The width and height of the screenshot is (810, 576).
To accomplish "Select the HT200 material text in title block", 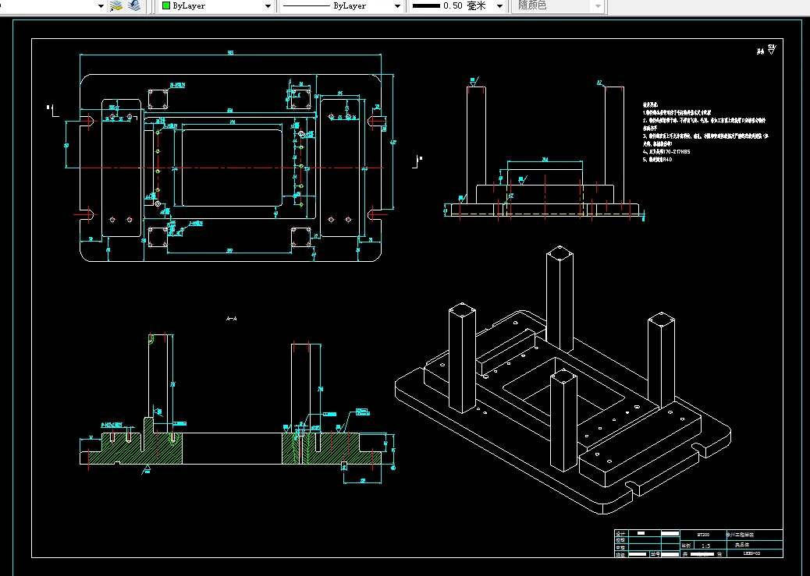I will (x=702, y=535).
